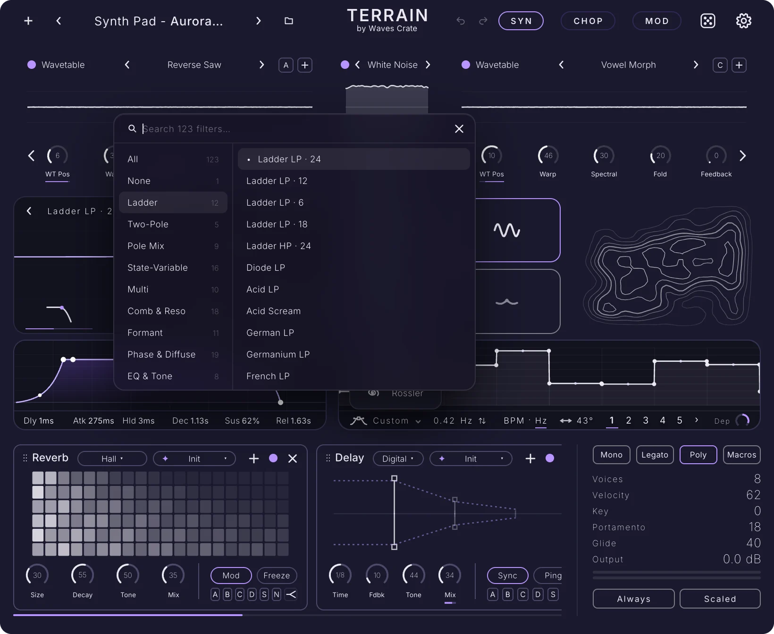Click the Always button
Screen dimensions: 774x634
633,599
